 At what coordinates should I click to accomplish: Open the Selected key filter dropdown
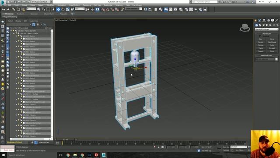(x=238, y=147)
